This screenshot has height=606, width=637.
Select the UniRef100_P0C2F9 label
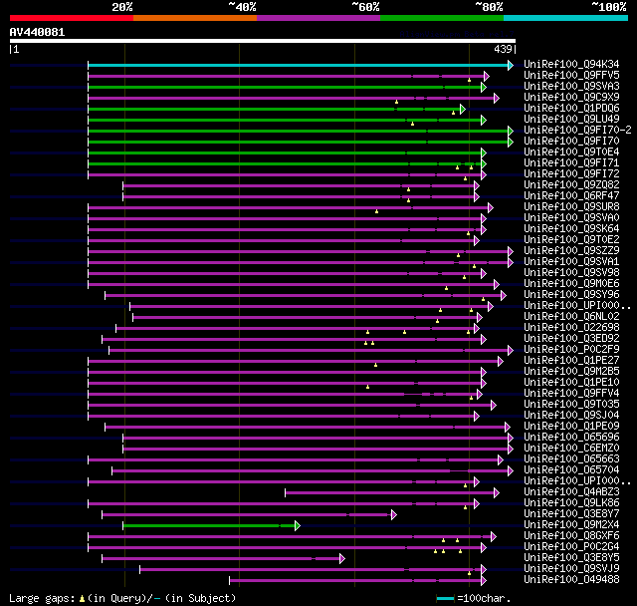571,350
